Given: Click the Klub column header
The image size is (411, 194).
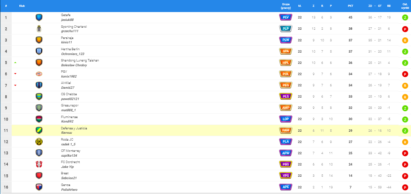Looking at the screenshot, I should [x=22, y=6].
